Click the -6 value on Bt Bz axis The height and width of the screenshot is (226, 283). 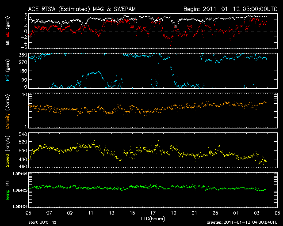(x=24, y=47)
